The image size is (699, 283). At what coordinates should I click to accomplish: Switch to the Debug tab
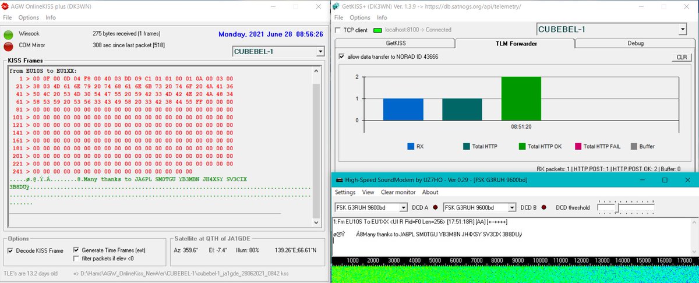[x=636, y=43]
